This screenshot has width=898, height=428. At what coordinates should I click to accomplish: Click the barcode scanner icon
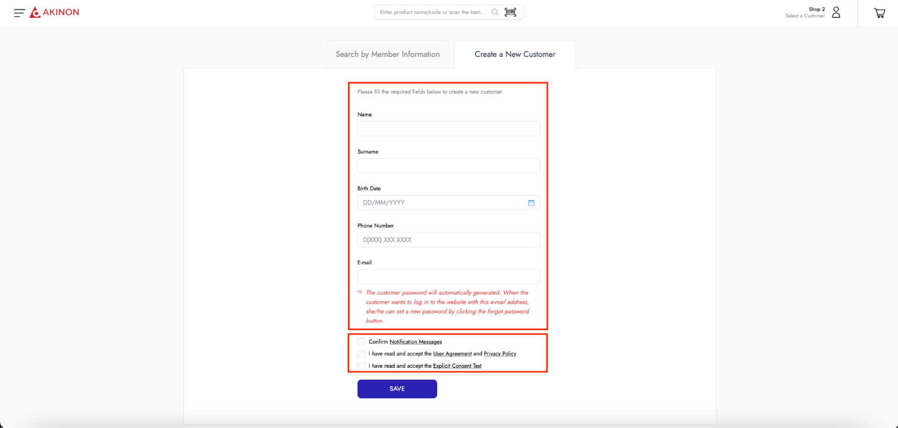[x=510, y=12]
